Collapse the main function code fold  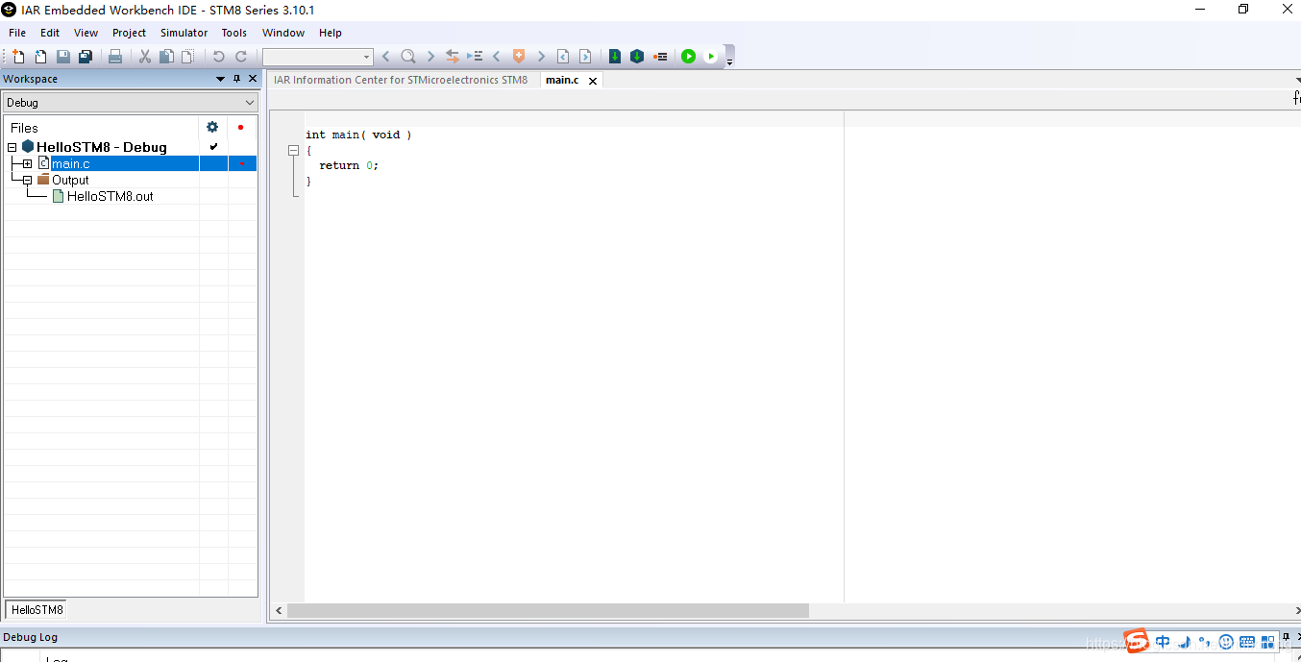coord(294,151)
